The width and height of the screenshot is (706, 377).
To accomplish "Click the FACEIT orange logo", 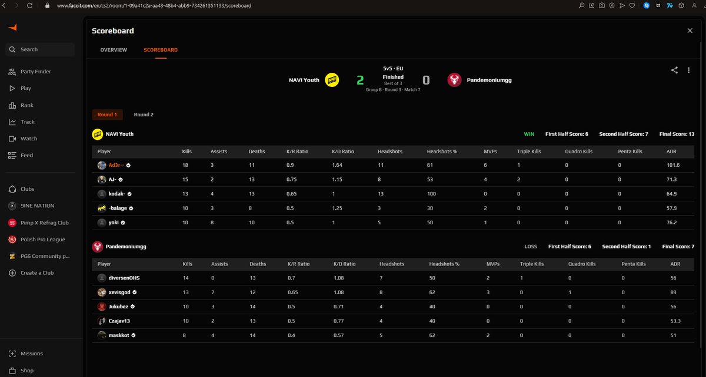I will [13, 28].
